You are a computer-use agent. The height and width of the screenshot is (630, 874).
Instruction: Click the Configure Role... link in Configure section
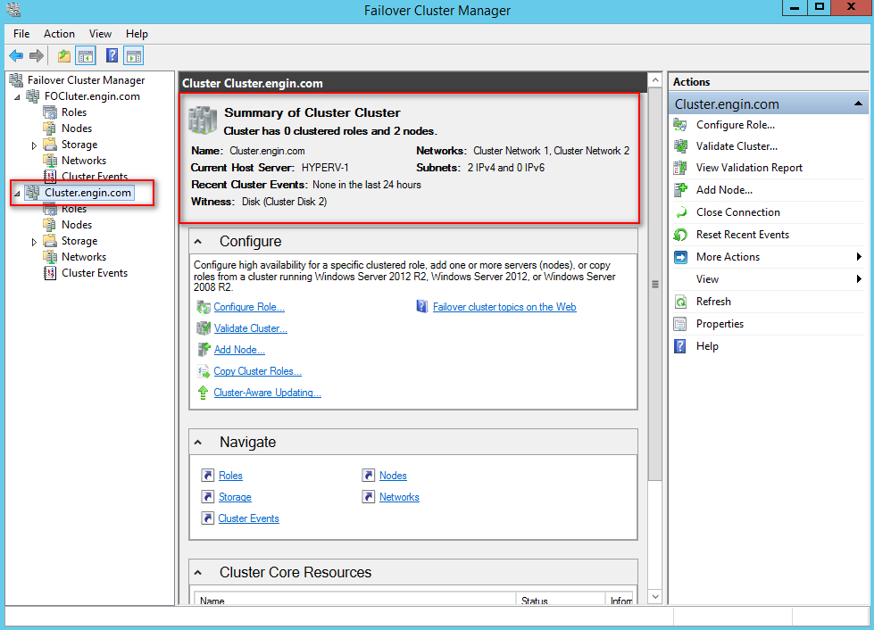coord(249,307)
